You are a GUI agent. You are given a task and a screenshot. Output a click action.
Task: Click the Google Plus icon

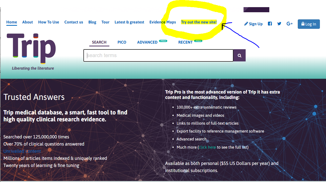(289, 24)
